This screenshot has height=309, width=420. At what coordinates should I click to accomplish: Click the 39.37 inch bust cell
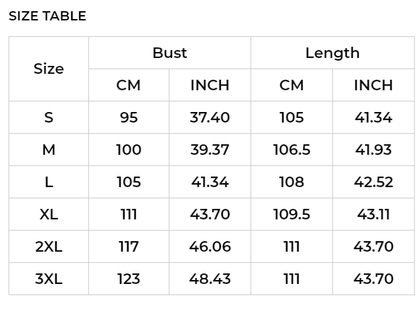[210, 150]
